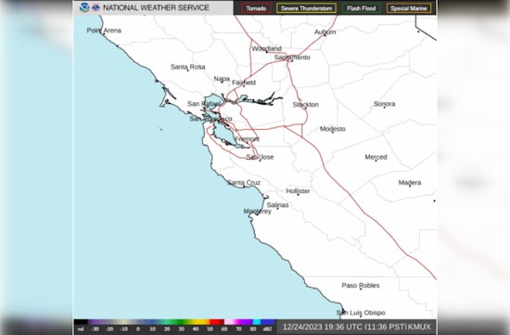Click the Woodland city label
The image size is (510, 335).
coord(267,48)
